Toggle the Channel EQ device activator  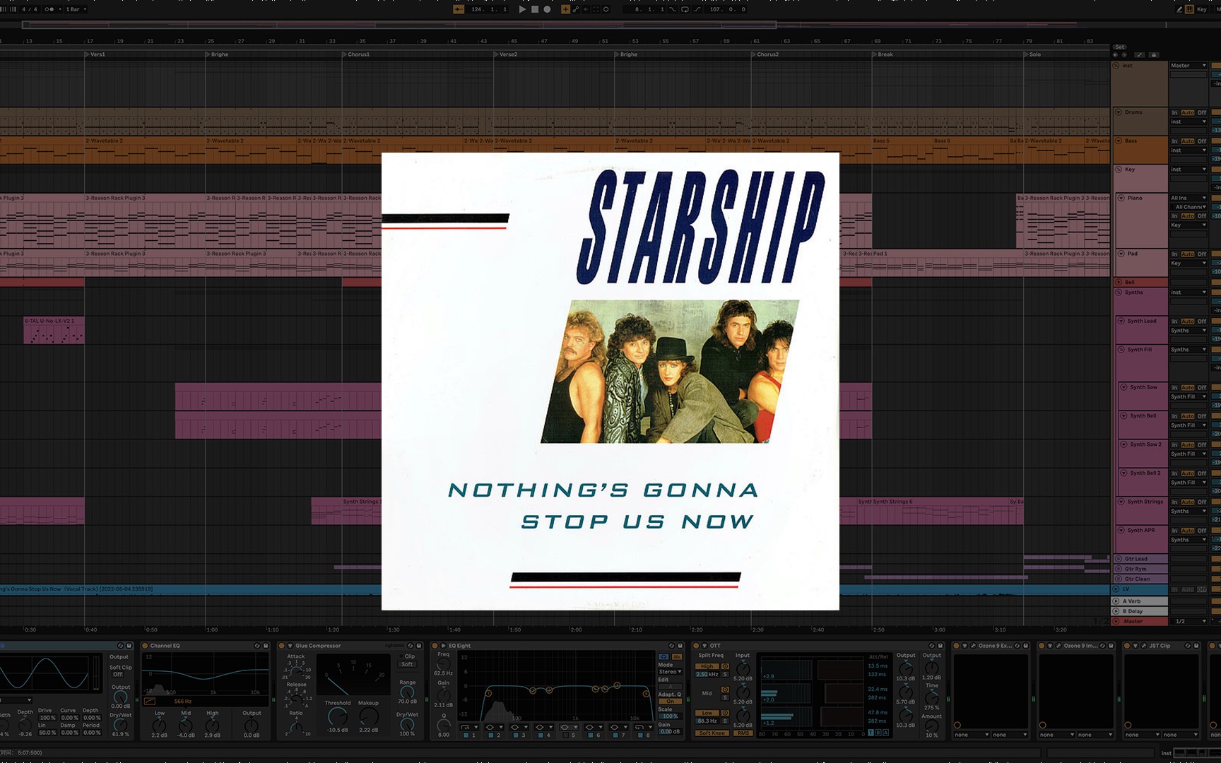point(145,646)
